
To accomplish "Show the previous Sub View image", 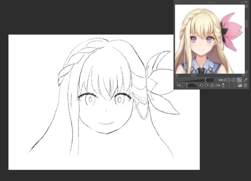I will [x=229, y=85].
